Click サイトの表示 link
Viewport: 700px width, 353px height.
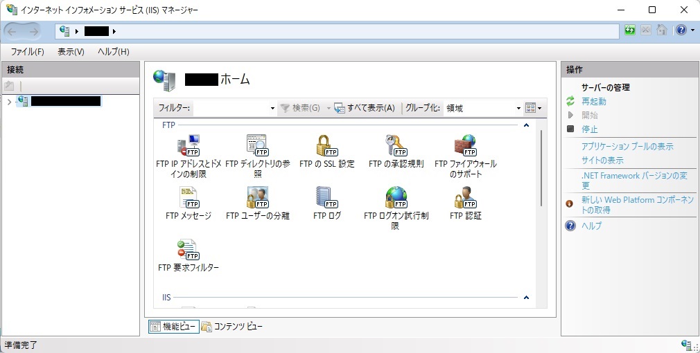point(602,161)
